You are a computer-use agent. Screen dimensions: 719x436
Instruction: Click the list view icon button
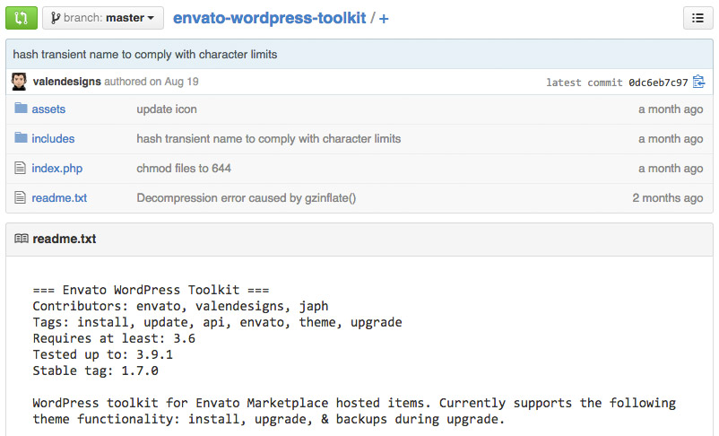click(x=697, y=18)
